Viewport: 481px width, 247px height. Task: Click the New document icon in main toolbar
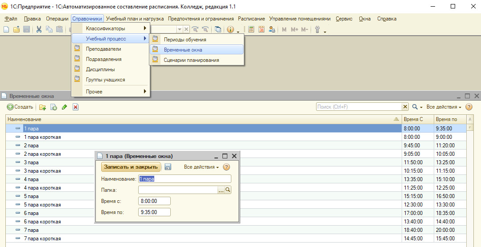pos(6,29)
